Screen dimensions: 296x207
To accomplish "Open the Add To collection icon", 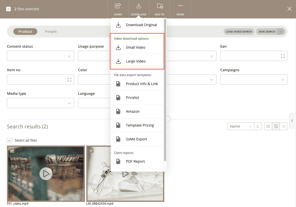I will coord(160,6).
